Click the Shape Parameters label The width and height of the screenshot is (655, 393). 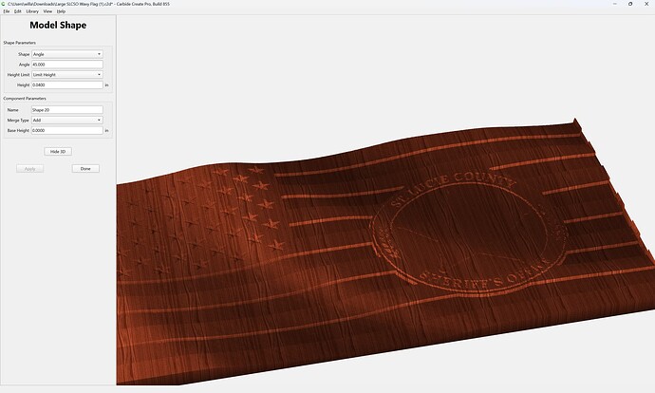click(x=20, y=43)
